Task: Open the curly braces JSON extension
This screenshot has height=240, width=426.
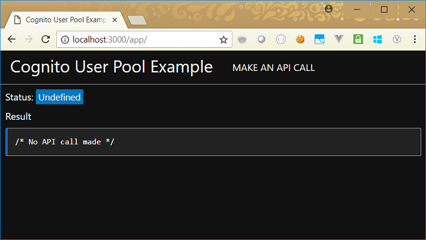Action: [280, 40]
